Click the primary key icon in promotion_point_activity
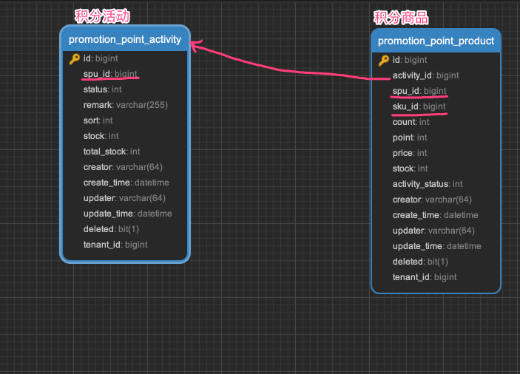This screenshot has height=374, width=520. pos(75,58)
